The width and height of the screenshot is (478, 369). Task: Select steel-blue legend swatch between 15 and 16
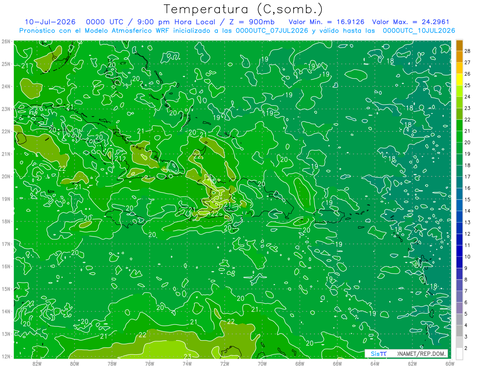click(459, 194)
